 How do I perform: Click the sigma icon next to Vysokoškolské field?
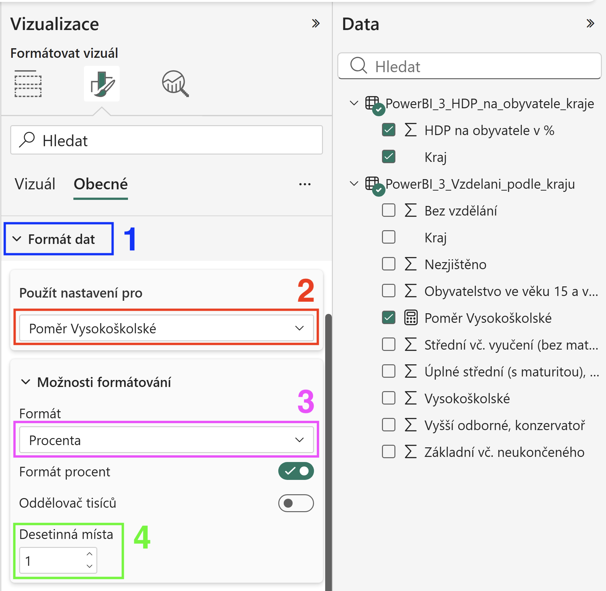coord(411,398)
